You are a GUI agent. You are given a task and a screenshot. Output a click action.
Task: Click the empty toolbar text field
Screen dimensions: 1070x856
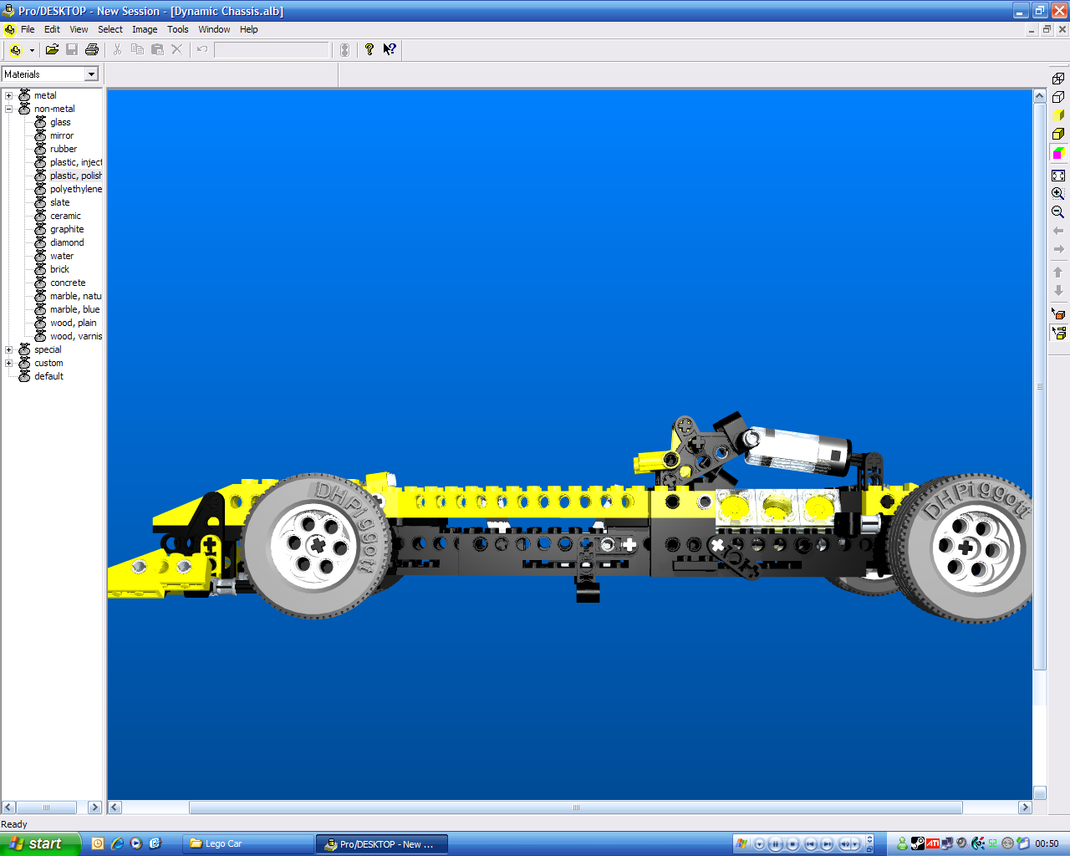pyautogui.click(x=272, y=50)
